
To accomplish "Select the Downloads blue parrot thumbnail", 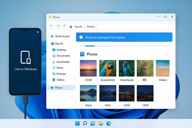I will (127, 68).
